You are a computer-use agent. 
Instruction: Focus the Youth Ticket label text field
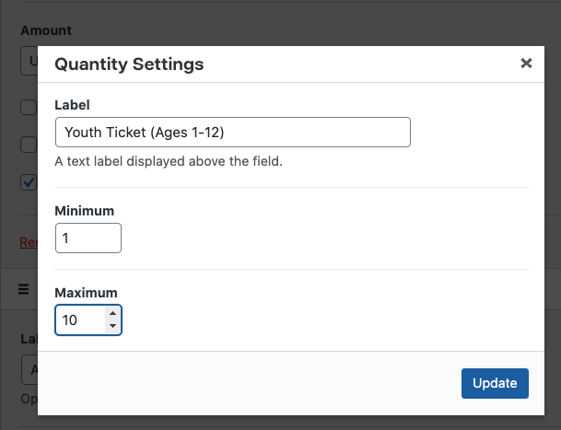click(x=232, y=133)
